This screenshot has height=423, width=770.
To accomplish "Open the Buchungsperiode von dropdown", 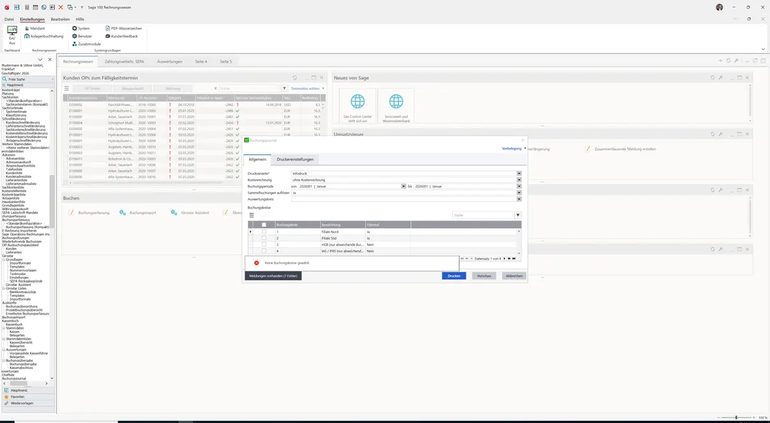I will point(403,186).
